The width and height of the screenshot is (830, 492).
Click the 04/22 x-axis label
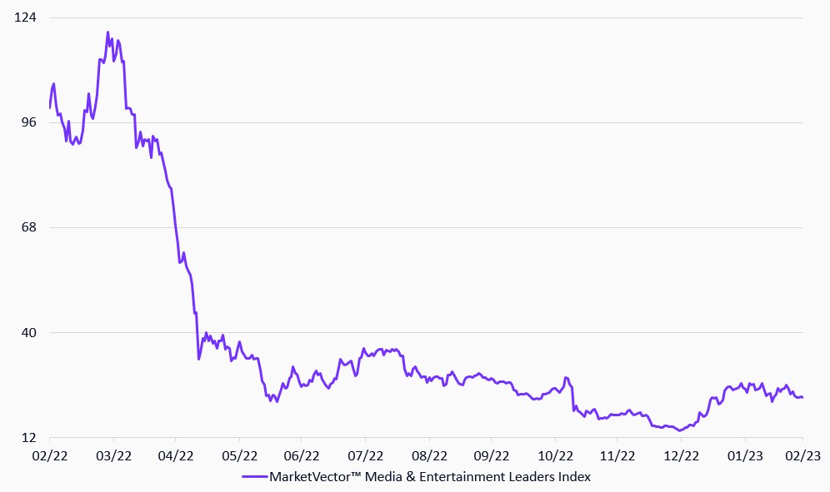[176, 455]
